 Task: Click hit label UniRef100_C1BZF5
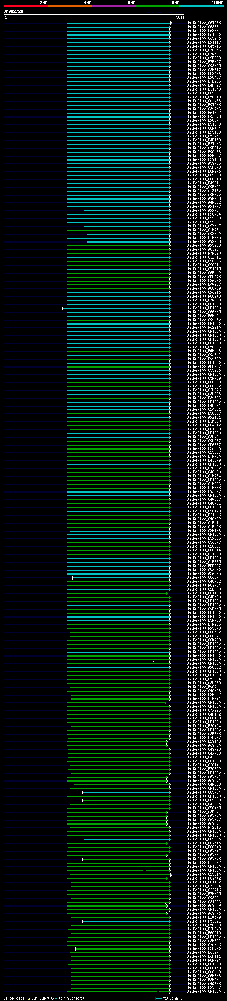point(204,562)
